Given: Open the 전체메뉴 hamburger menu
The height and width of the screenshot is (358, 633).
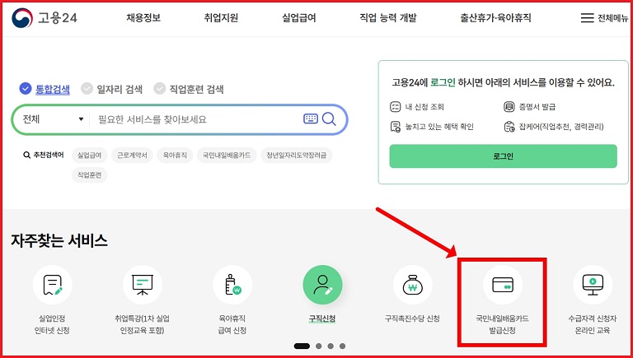Looking at the screenshot, I should [604, 18].
